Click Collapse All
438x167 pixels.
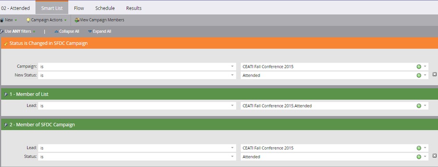pyautogui.click(x=67, y=31)
